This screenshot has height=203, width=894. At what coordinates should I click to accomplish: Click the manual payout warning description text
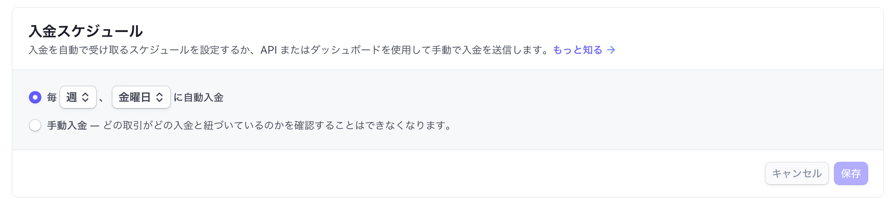[x=278, y=126]
